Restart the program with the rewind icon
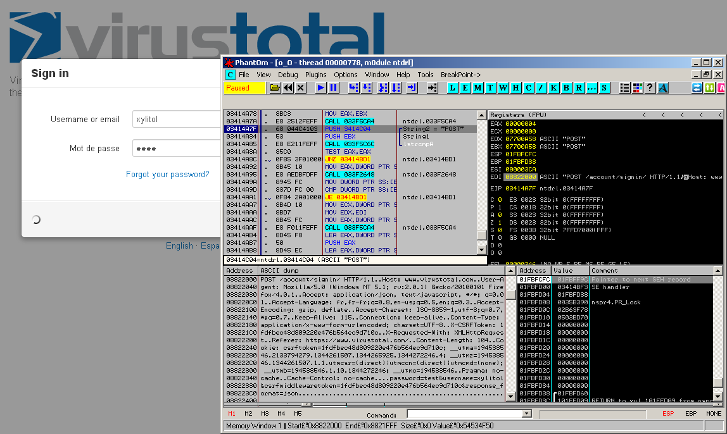Image resolution: width=727 pixels, height=434 pixels. (x=288, y=88)
